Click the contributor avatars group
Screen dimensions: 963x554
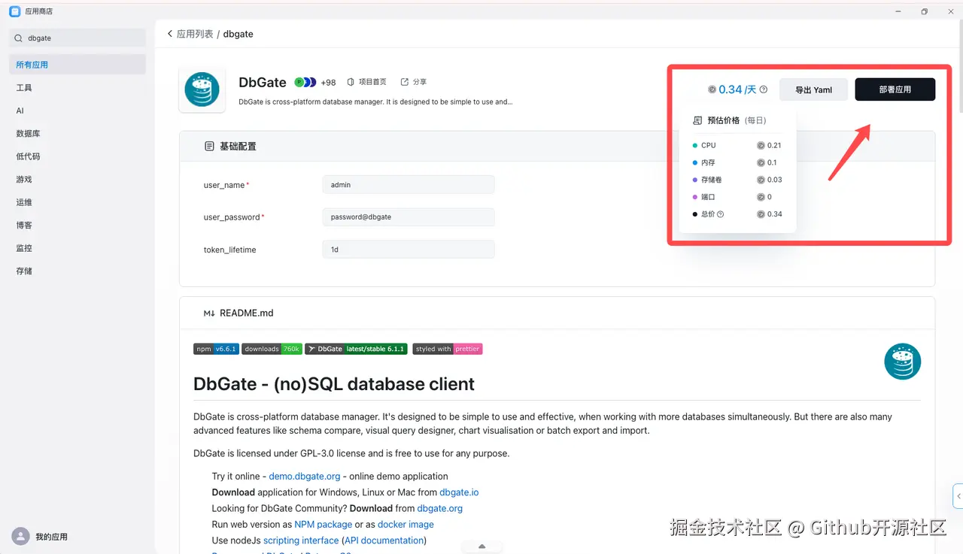[305, 82]
